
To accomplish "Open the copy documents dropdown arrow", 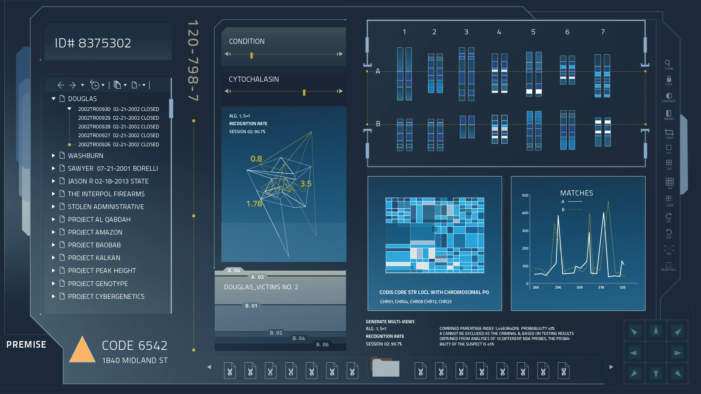I will [125, 85].
